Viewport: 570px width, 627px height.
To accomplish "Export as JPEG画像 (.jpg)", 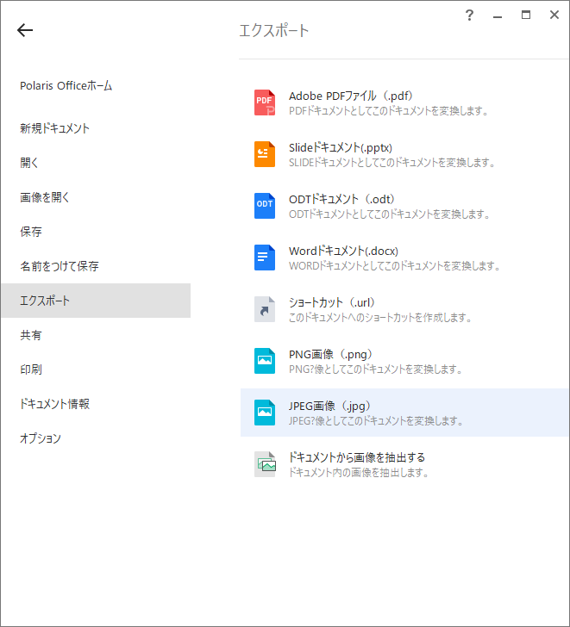I will 404,413.
